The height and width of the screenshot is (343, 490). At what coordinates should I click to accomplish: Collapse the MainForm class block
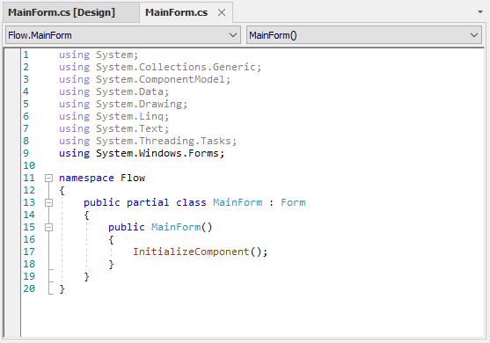[48, 203]
